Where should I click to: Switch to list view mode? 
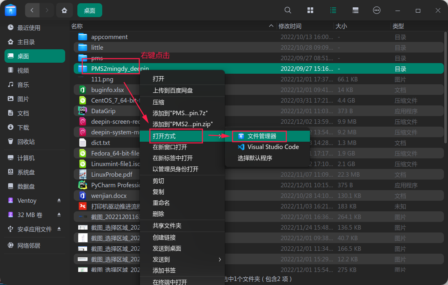coord(333,10)
